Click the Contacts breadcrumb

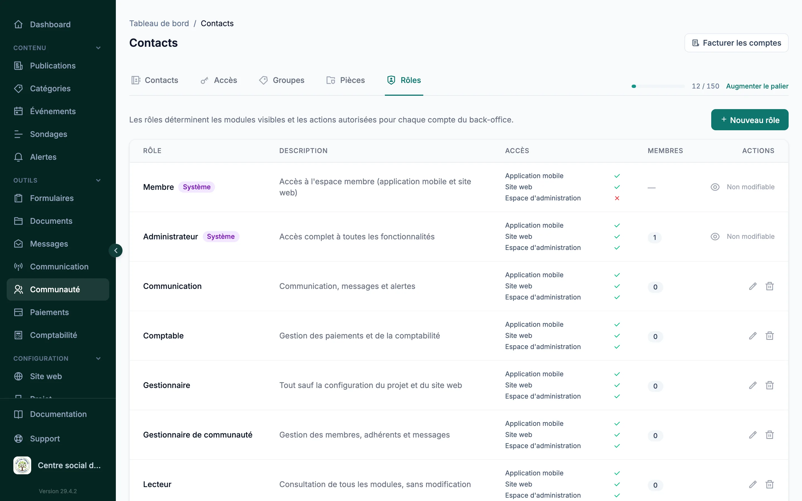tap(217, 24)
